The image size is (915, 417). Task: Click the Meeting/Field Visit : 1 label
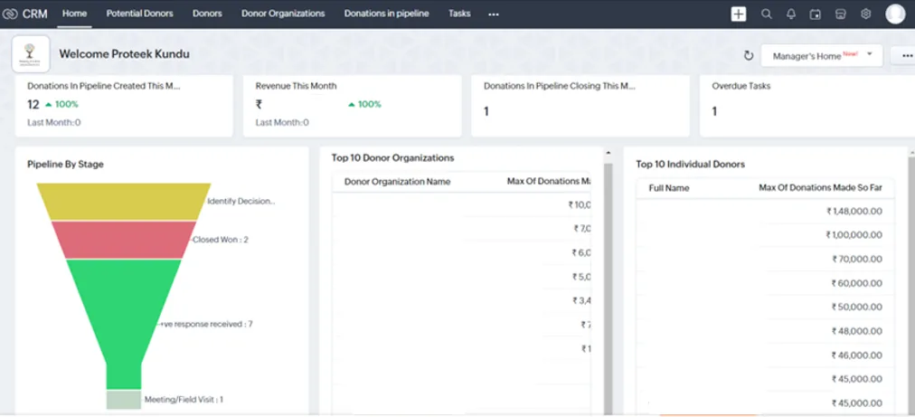pos(184,400)
